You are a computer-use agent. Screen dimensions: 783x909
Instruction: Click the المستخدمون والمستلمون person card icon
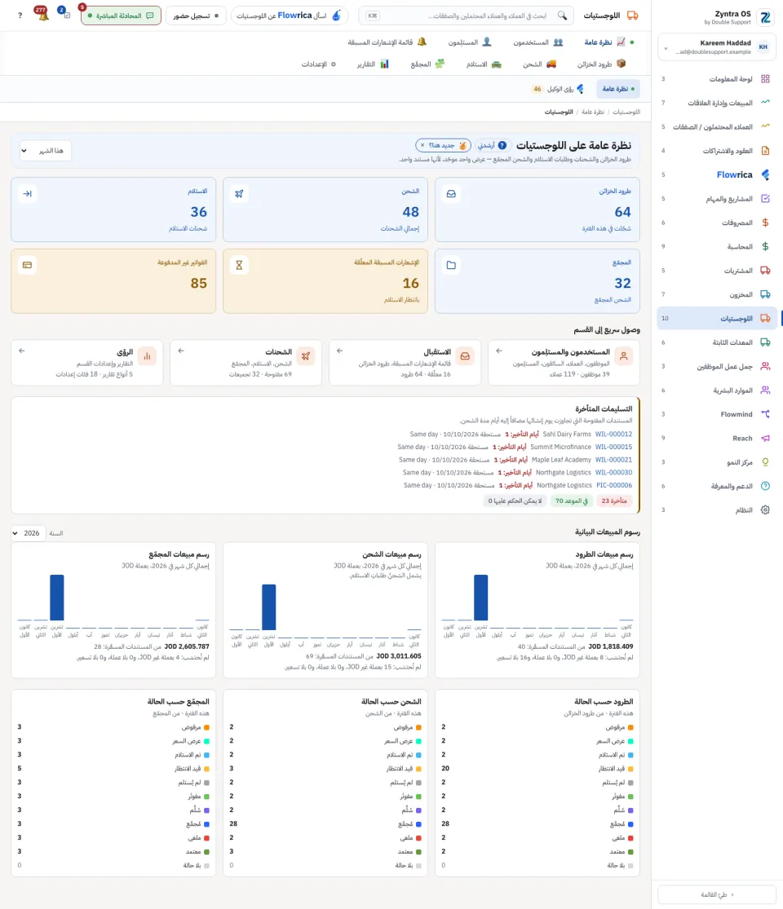click(623, 356)
